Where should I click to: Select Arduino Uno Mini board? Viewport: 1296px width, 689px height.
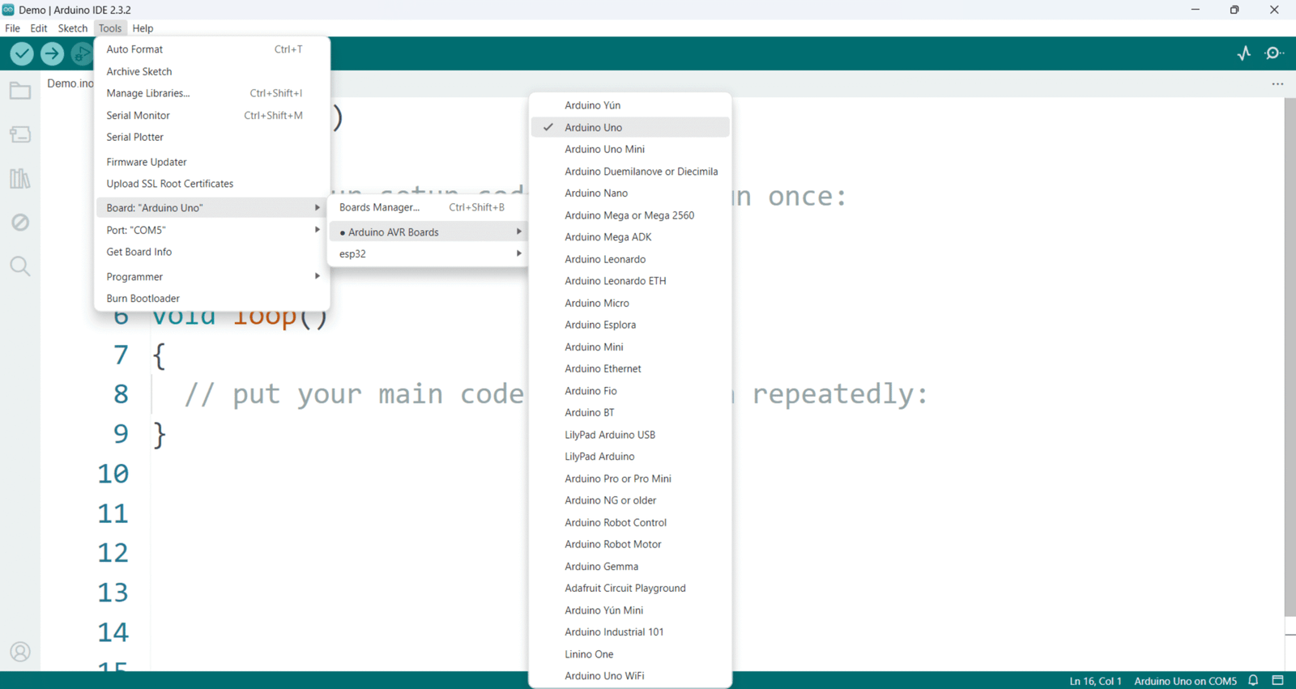pyautogui.click(x=630, y=149)
